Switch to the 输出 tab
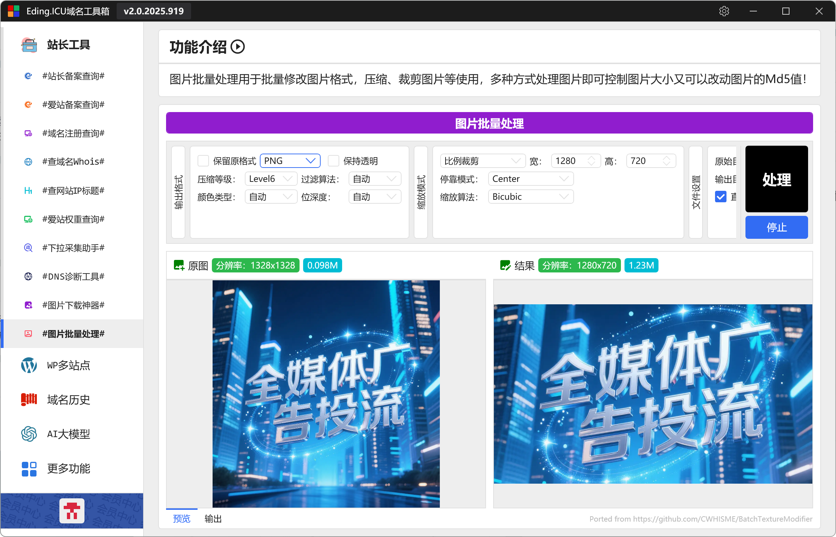This screenshot has height=537, width=836. (x=213, y=519)
